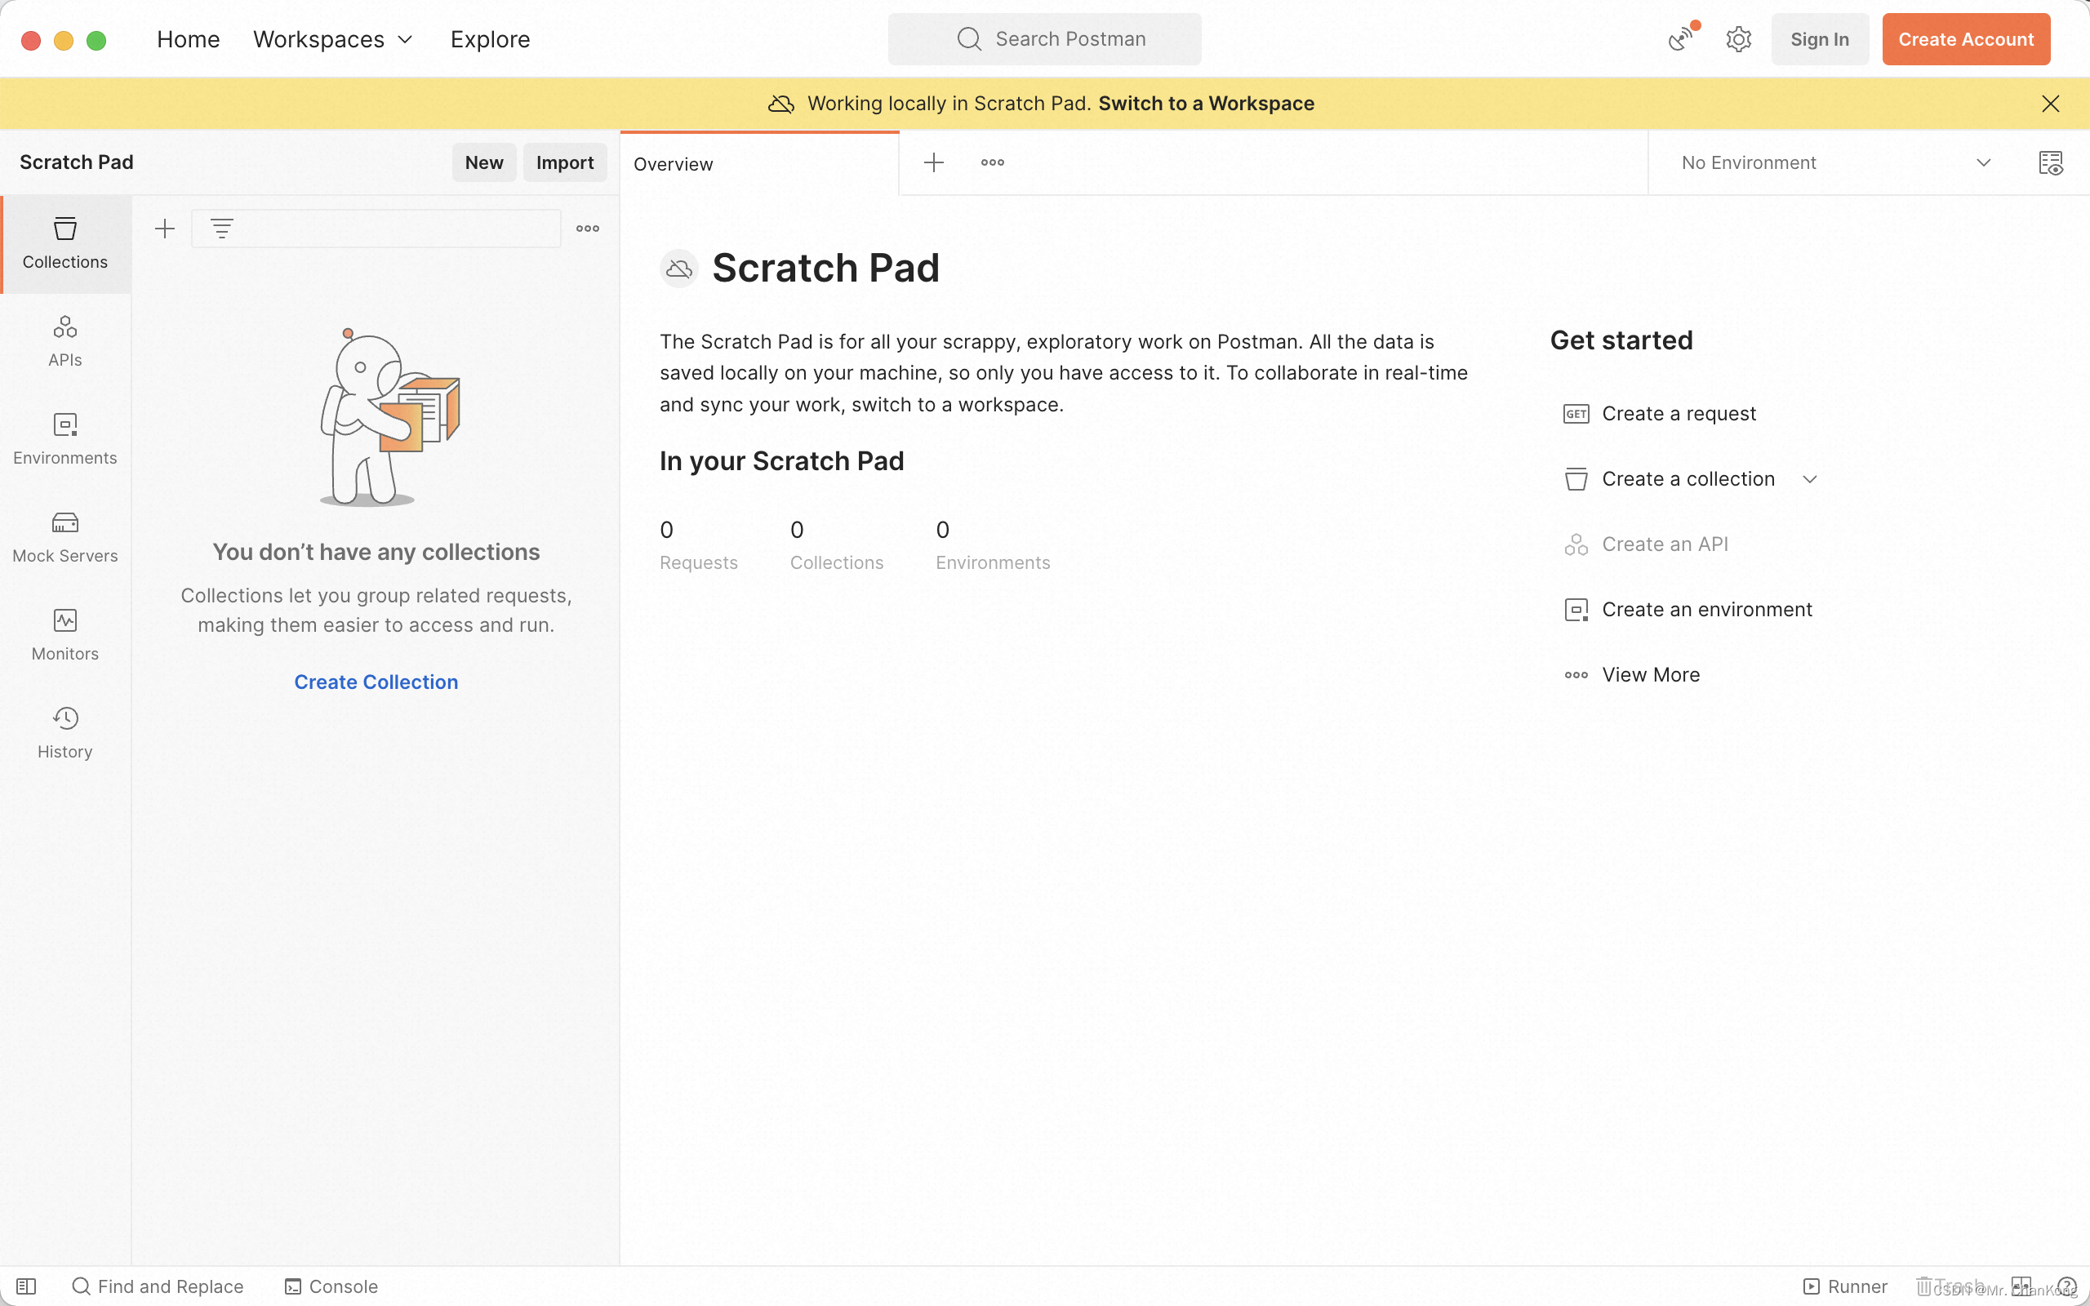Open the environment quick look icon

pos(2050,162)
